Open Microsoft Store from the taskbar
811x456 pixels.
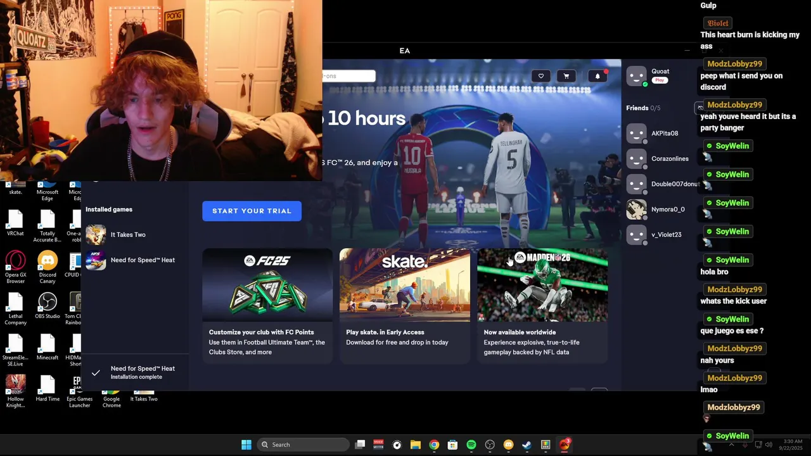452,445
